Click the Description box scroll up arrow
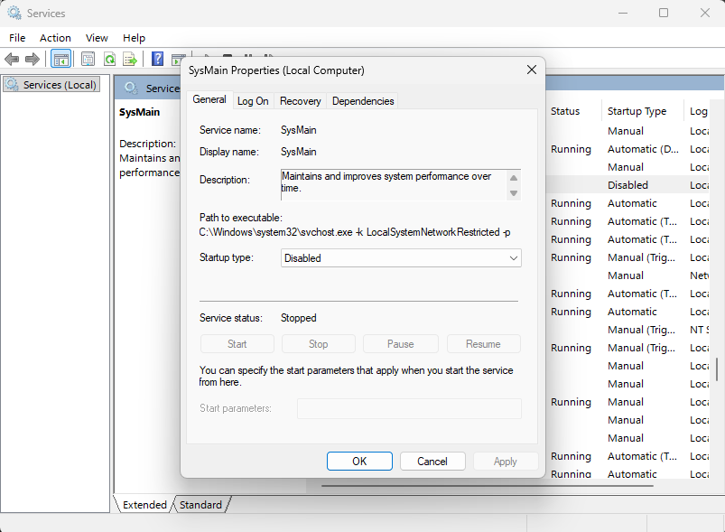This screenshot has width=725, height=532. click(x=514, y=178)
